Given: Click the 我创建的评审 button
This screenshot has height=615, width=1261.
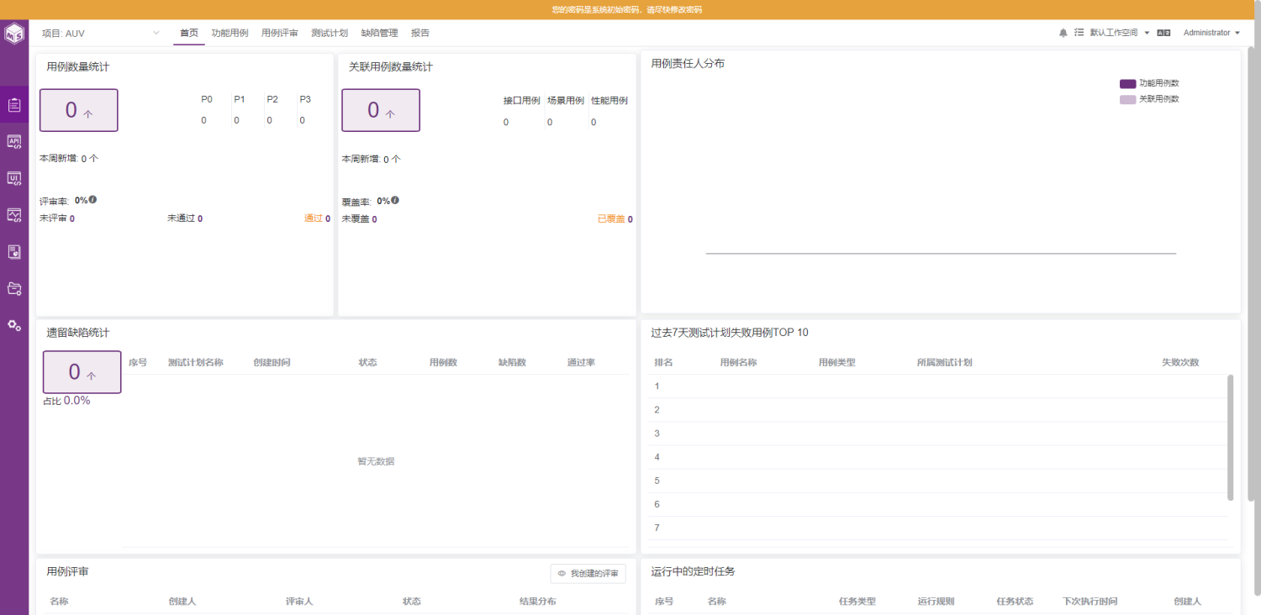Looking at the screenshot, I should click(x=588, y=574).
